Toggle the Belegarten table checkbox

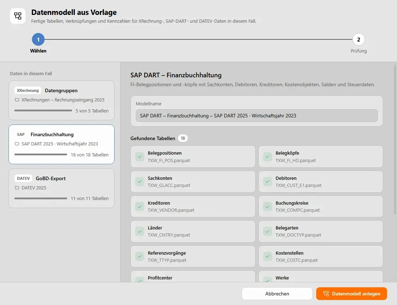tap(268, 231)
